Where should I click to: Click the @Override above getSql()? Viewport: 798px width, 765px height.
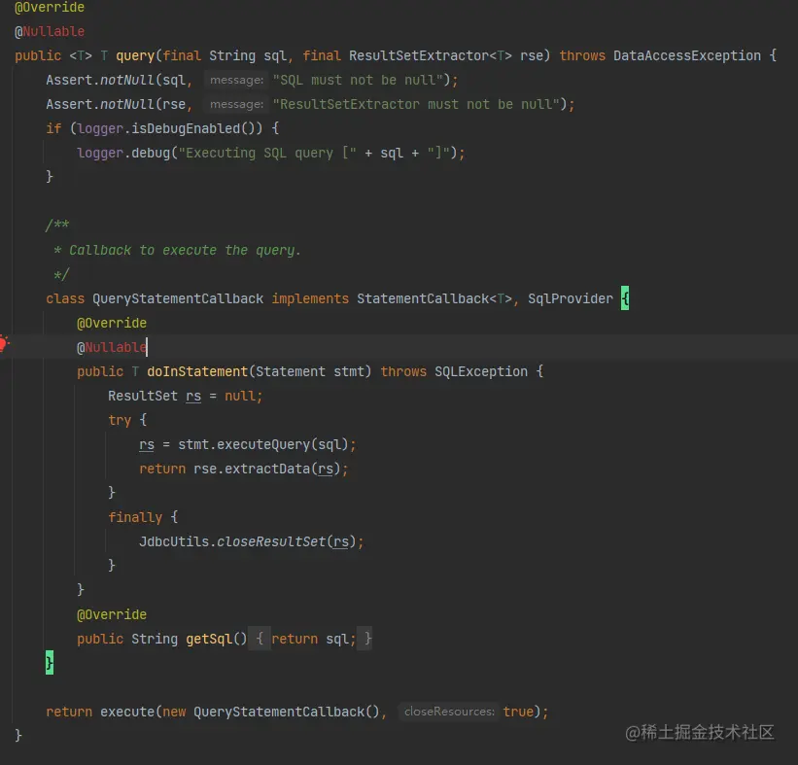pos(112,614)
